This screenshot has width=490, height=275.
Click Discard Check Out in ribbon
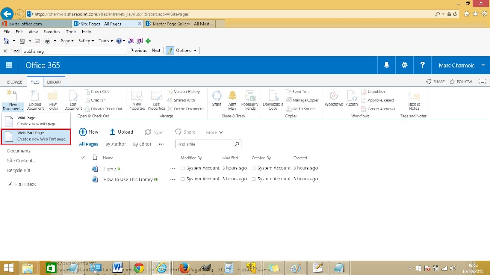pyautogui.click(x=104, y=109)
